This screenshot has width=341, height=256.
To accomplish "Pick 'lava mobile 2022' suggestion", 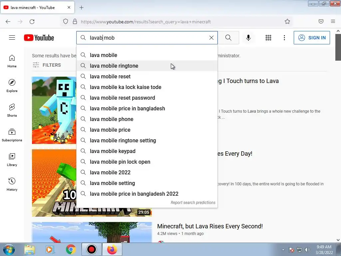I will tap(147, 172).
